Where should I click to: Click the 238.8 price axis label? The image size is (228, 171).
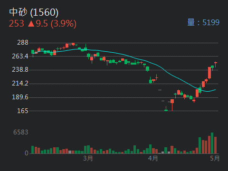(20, 70)
